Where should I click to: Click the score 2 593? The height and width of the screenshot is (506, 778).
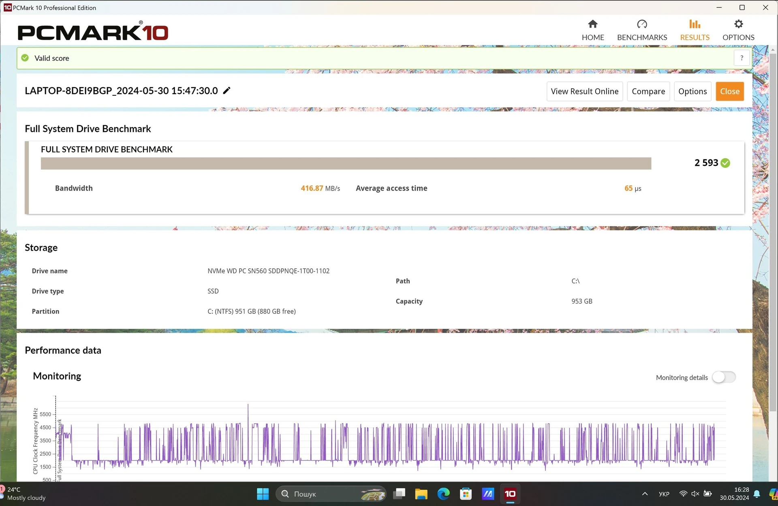tap(706, 163)
